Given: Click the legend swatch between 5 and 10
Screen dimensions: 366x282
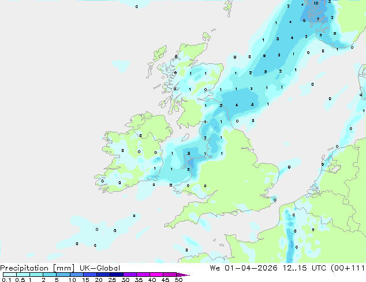Looking at the screenshot, I should pos(63,275).
